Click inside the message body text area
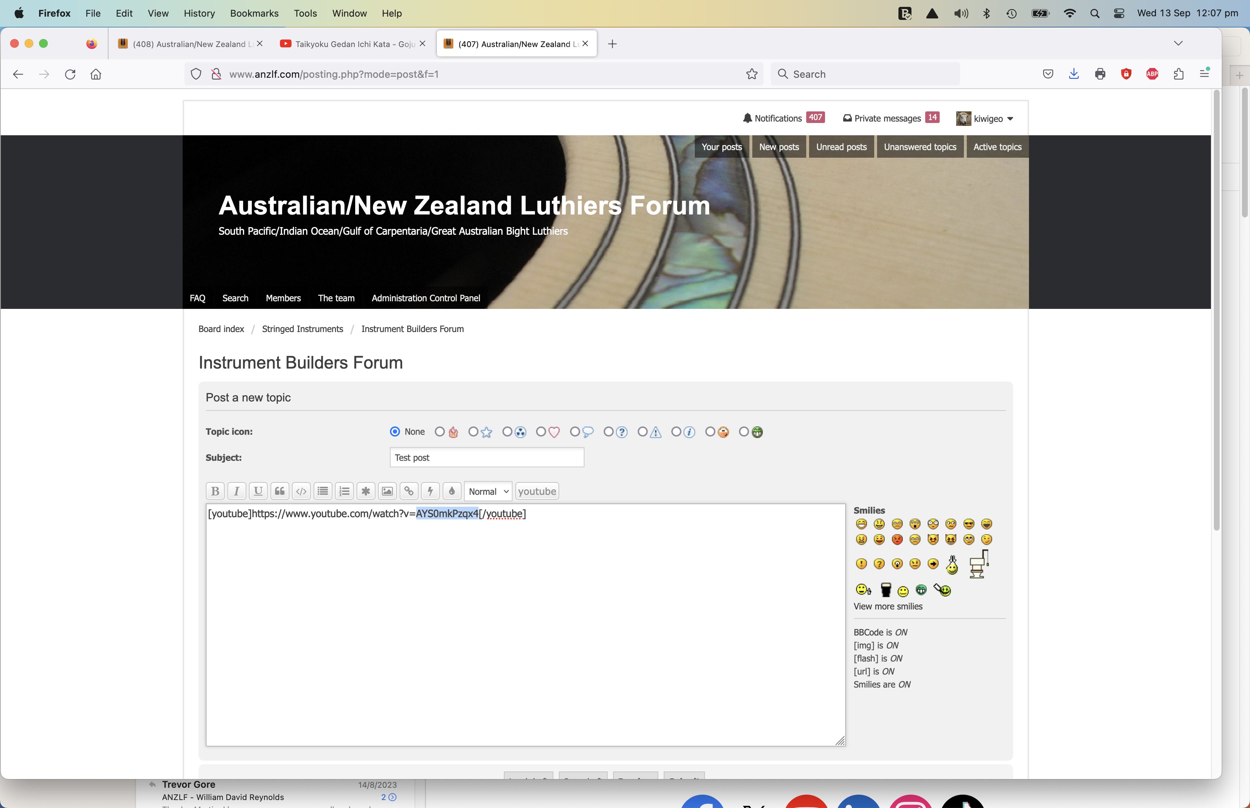 tap(526, 625)
